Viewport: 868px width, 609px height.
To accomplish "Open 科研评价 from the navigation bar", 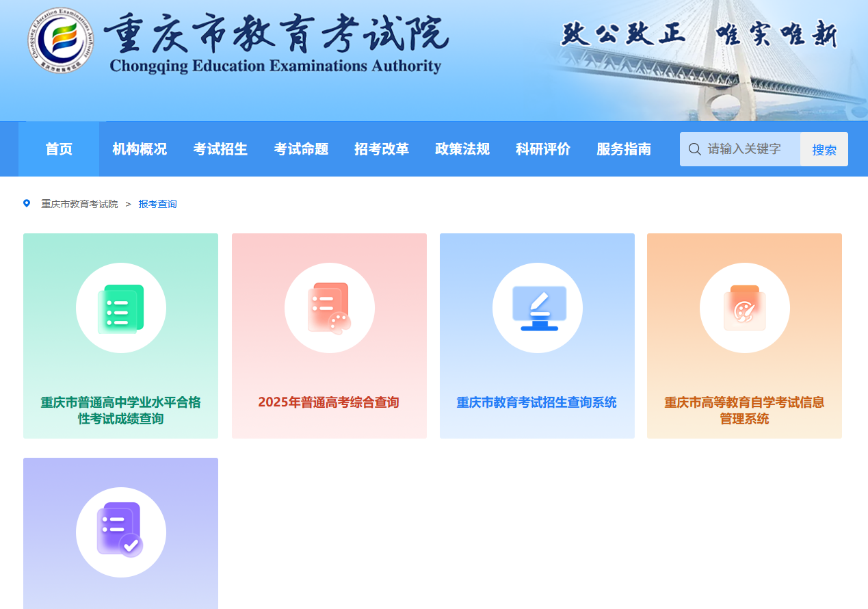I will pyautogui.click(x=543, y=149).
